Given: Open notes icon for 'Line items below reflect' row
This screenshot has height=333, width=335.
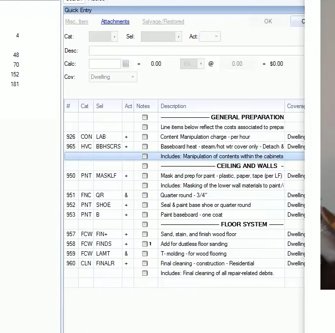Looking at the screenshot, I should (x=145, y=127).
